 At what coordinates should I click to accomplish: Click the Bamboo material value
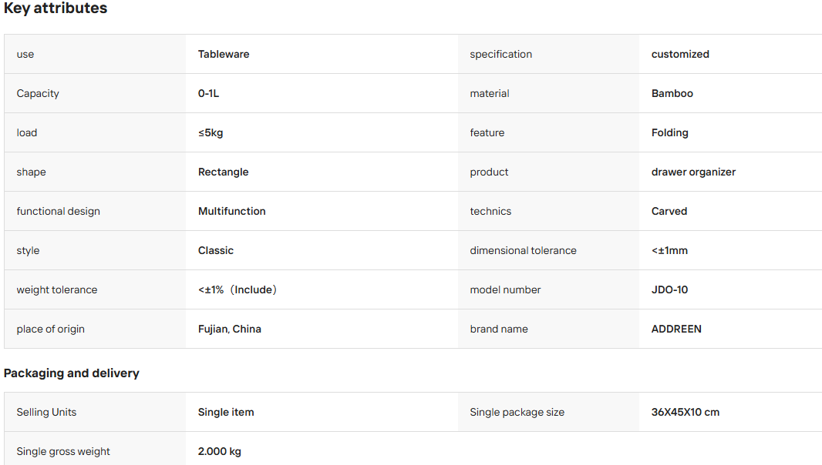pyautogui.click(x=672, y=93)
